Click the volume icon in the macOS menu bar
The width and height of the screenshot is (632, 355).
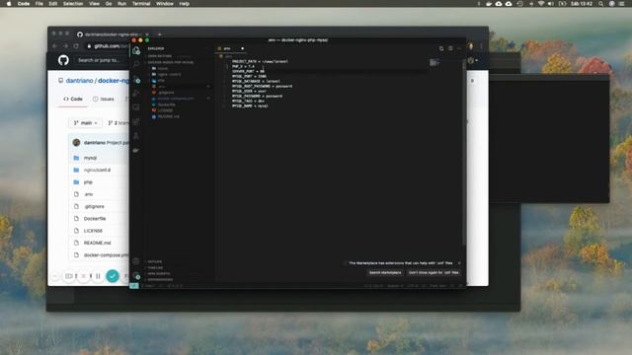(x=551, y=4)
